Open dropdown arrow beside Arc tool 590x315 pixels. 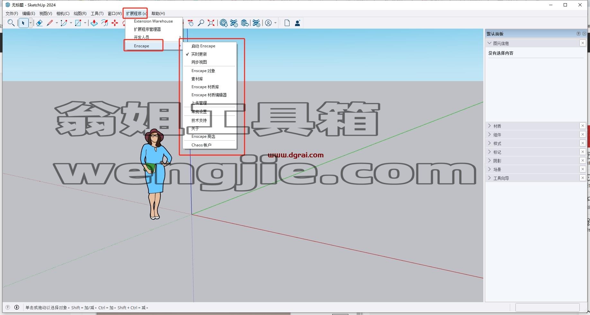click(71, 23)
